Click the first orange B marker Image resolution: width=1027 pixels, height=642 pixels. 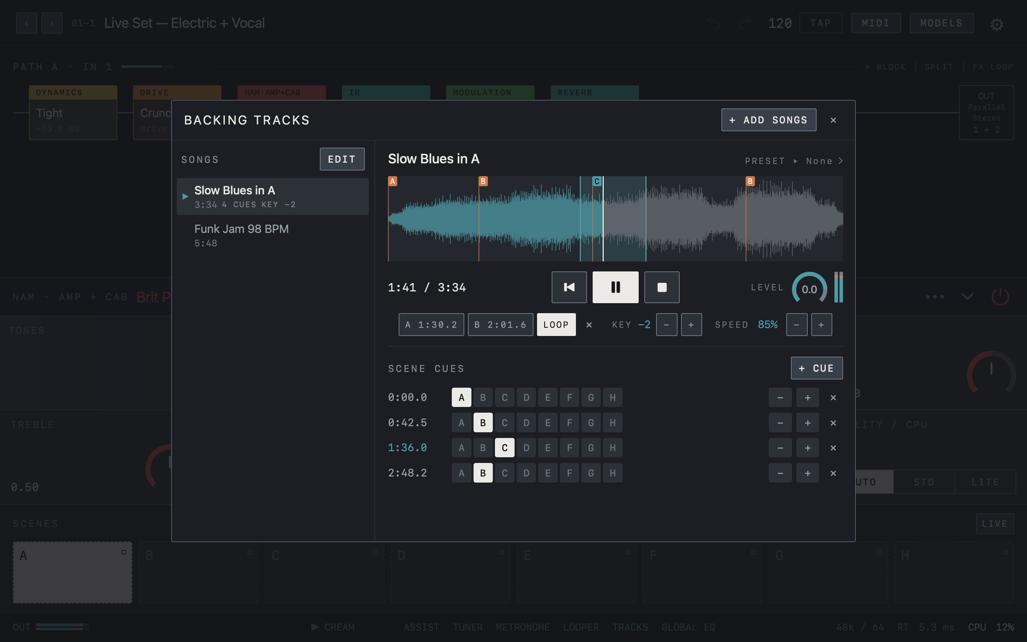click(483, 181)
